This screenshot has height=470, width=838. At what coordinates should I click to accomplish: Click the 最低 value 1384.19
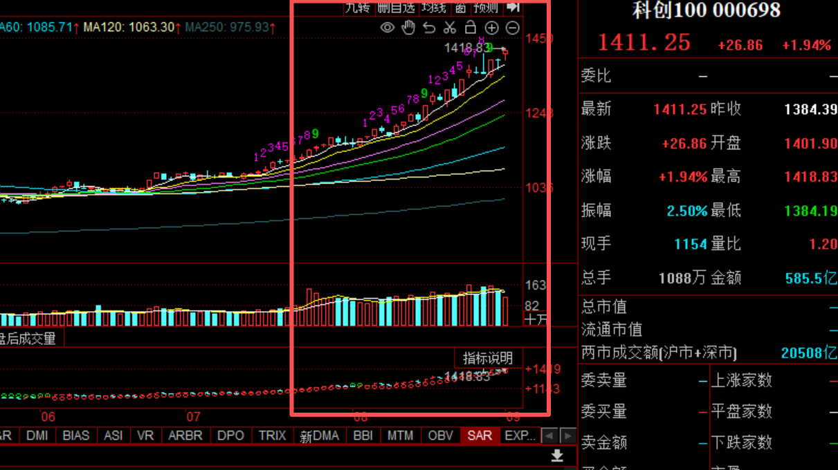click(x=811, y=211)
